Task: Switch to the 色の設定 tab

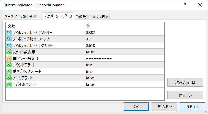Action: point(83,17)
